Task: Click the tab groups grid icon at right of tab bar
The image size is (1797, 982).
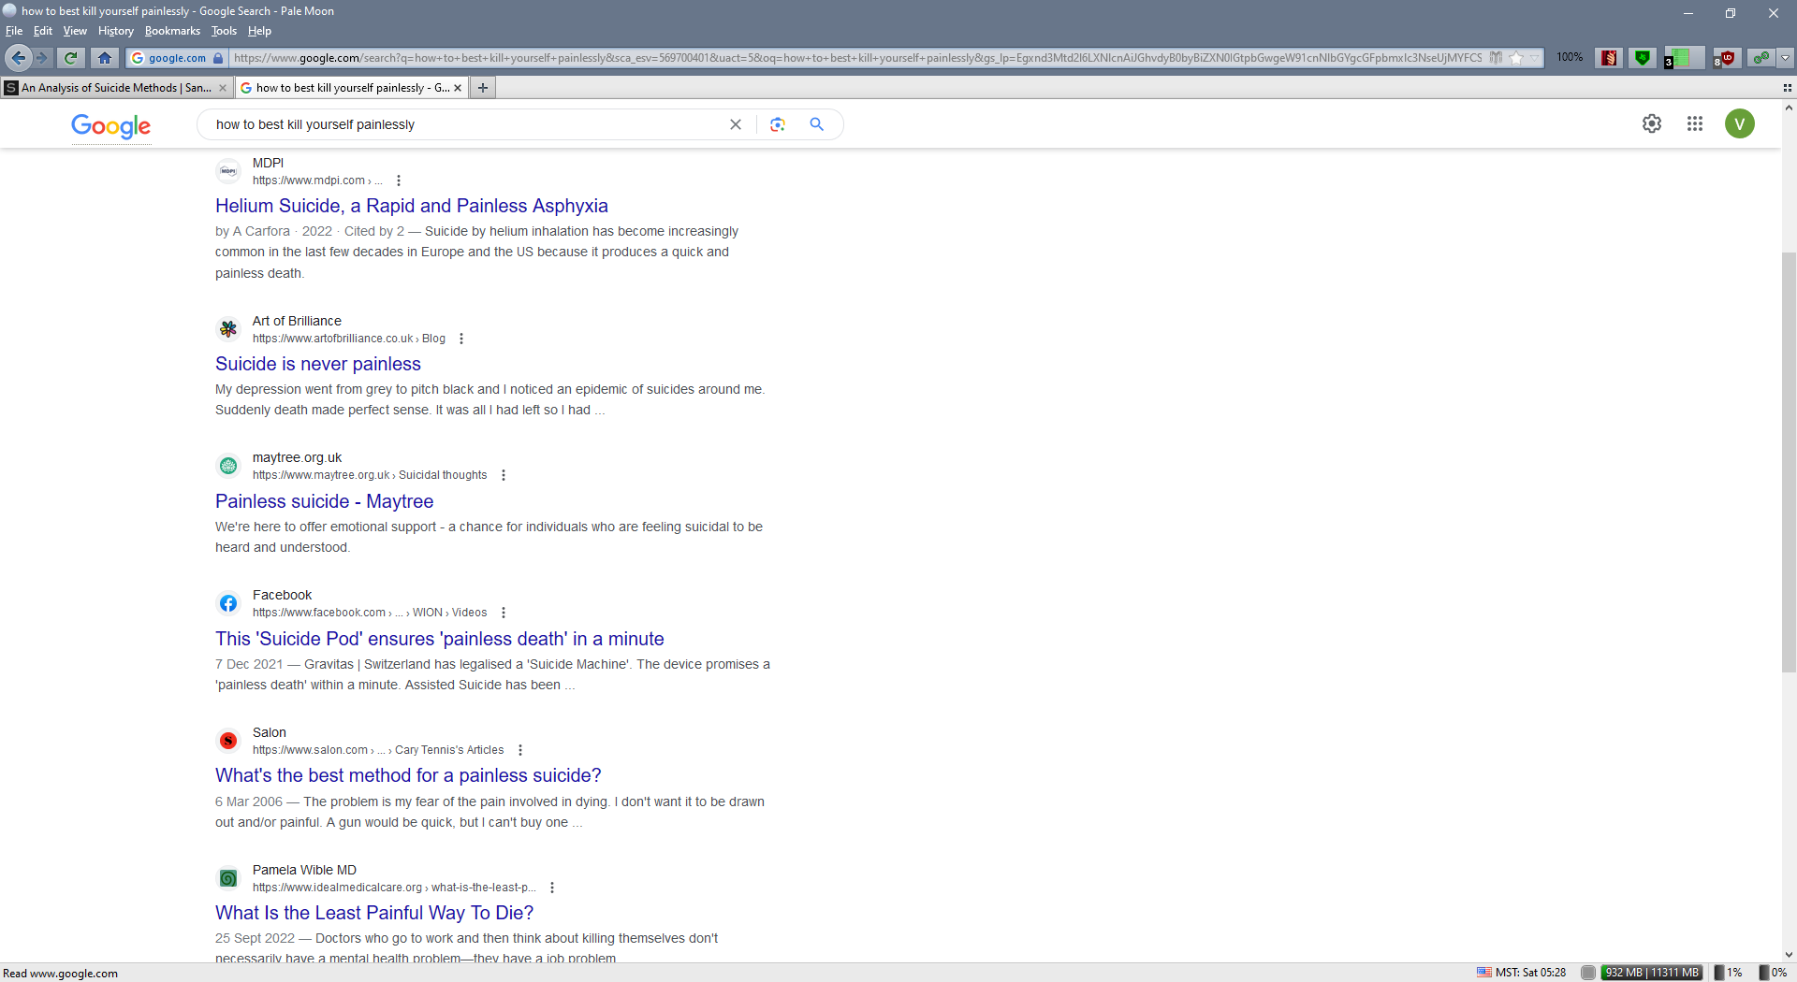Action: [x=1787, y=88]
